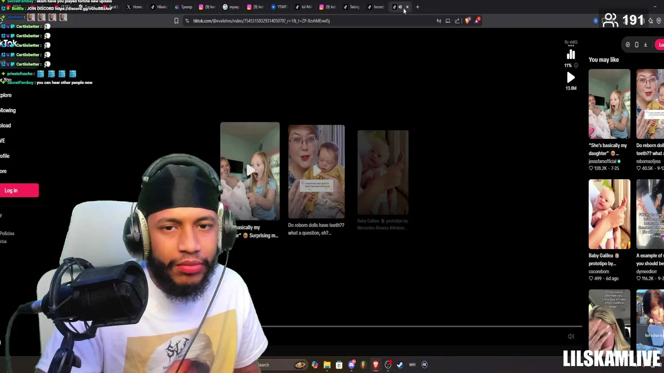The image size is (664, 373).
Task: Open jessfamofficial creator link
Action: (603, 162)
